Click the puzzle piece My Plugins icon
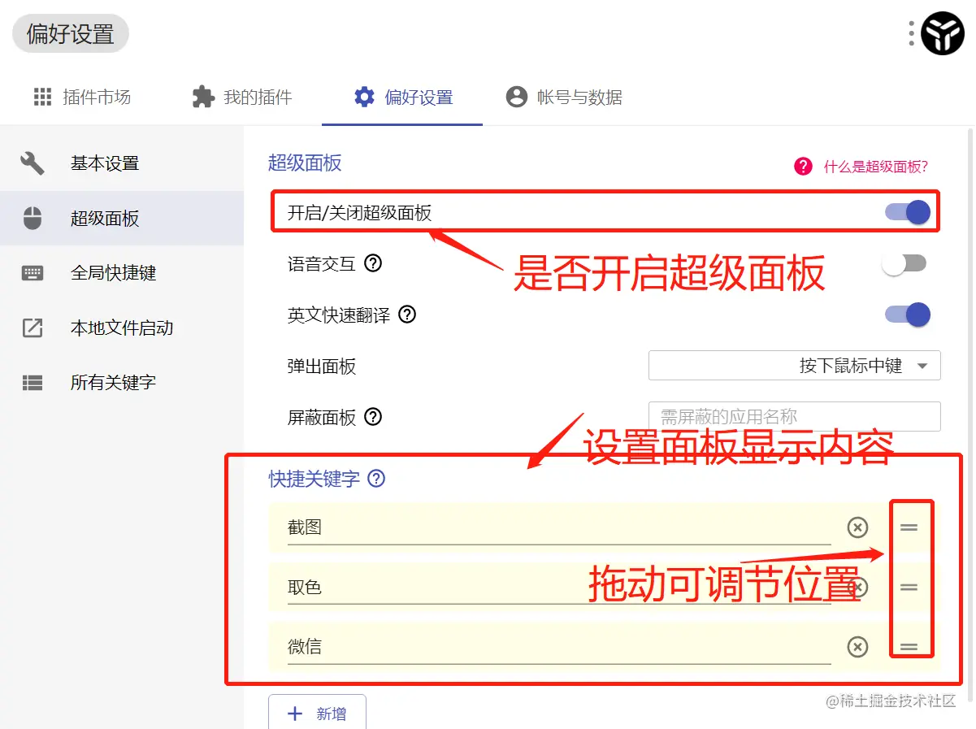 click(x=203, y=97)
